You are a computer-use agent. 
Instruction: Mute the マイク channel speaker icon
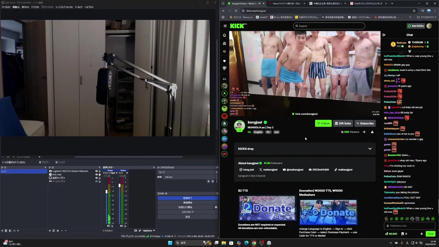pos(121,226)
